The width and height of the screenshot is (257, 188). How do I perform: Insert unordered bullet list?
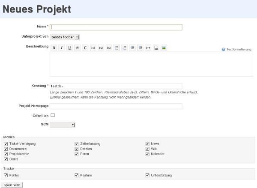click(x=117, y=48)
